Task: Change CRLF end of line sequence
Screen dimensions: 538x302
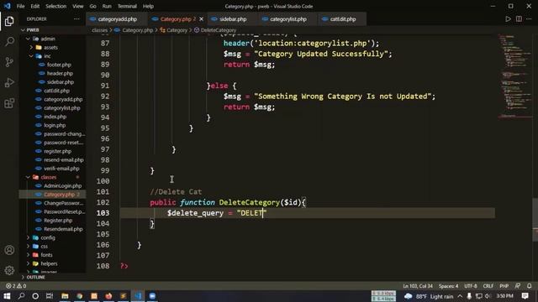Action: click(x=488, y=285)
